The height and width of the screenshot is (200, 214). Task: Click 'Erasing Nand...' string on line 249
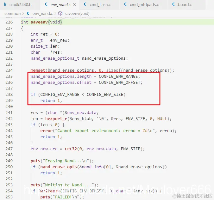pos(66,161)
